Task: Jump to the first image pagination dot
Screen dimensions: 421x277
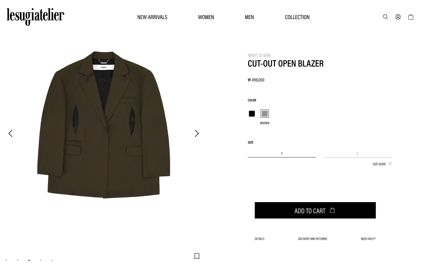Action: click(6, 260)
